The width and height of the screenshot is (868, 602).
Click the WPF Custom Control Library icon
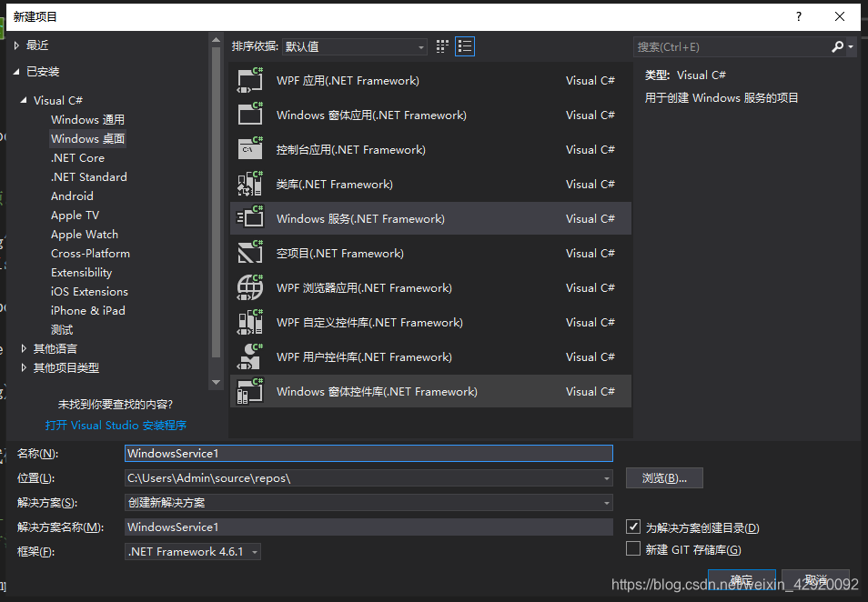tap(250, 322)
